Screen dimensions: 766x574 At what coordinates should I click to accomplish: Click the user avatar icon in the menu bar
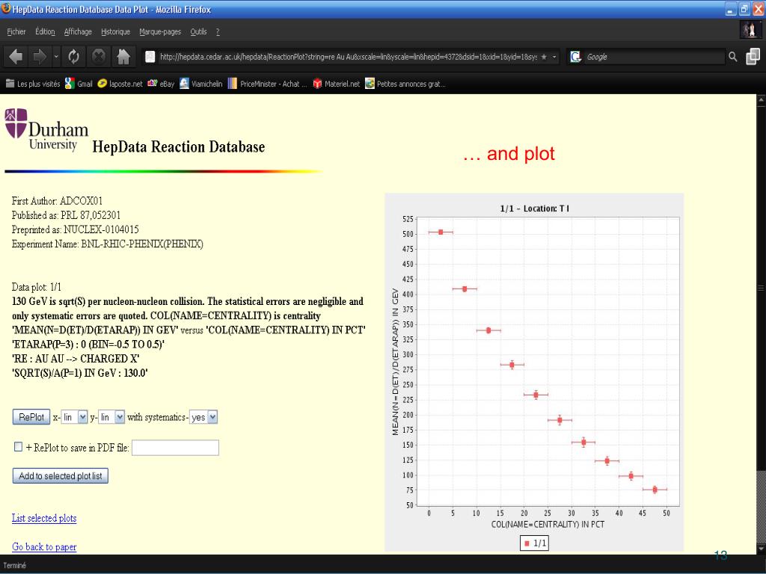[750, 30]
